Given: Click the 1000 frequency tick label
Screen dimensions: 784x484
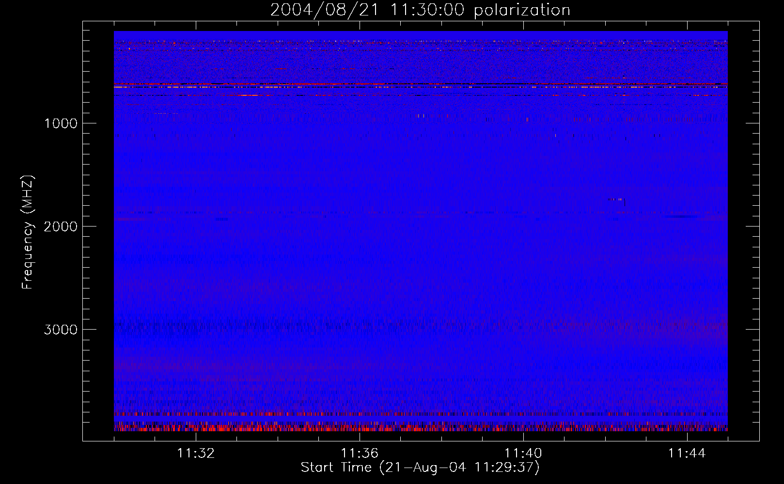Looking at the screenshot, I should (x=61, y=123).
